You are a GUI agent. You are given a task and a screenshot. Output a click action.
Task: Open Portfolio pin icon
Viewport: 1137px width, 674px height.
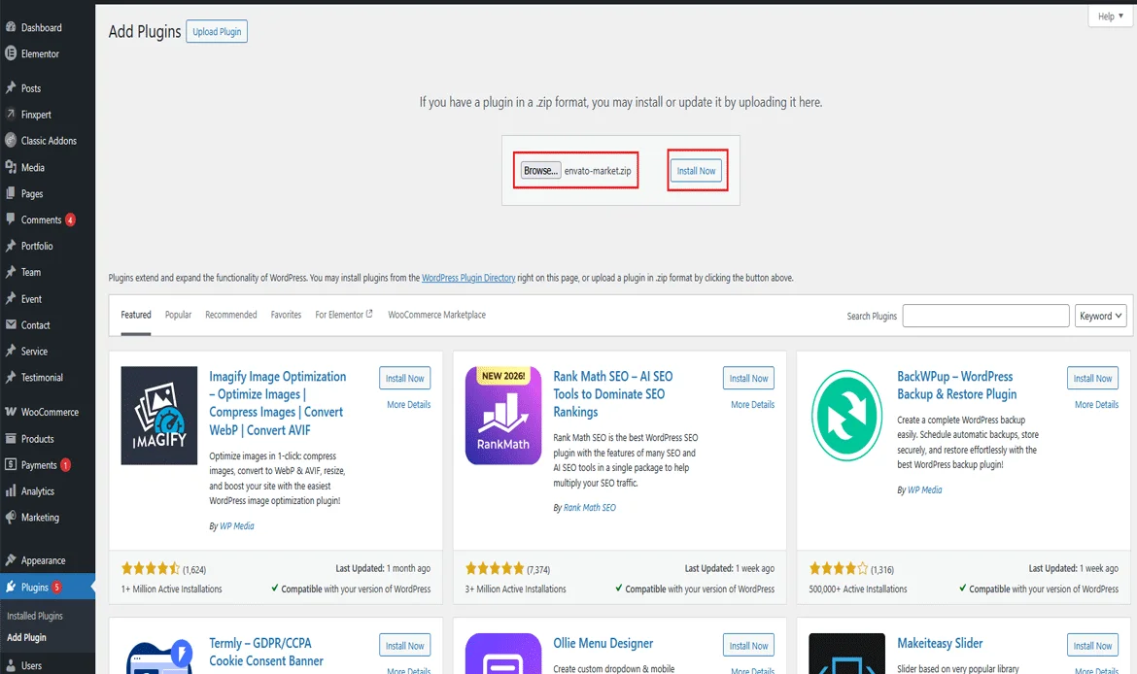pyautogui.click(x=11, y=246)
